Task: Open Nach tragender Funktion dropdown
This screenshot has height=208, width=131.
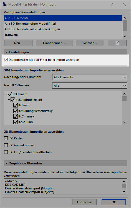Action: click(89, 77)
